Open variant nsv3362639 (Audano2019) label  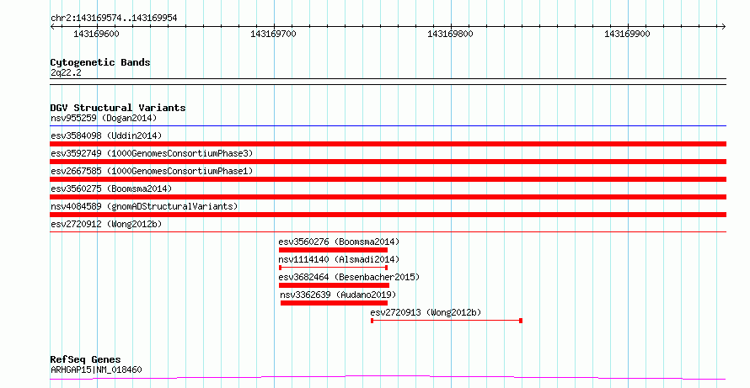pyautogui.click(x=338, y=295)
